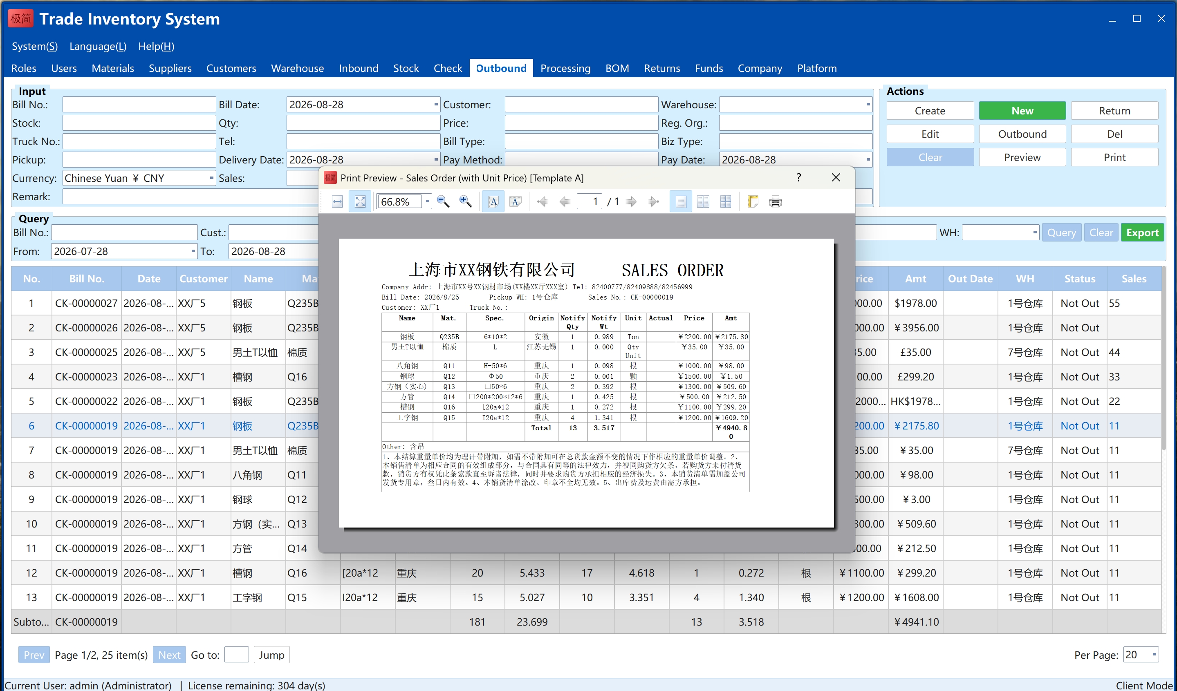Switch to the Inbound tab
1177x691 pixels.
358,68
